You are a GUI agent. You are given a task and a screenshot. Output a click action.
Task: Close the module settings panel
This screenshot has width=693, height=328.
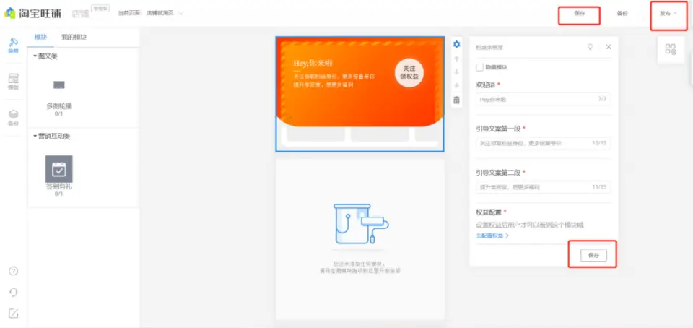[609, 47]
